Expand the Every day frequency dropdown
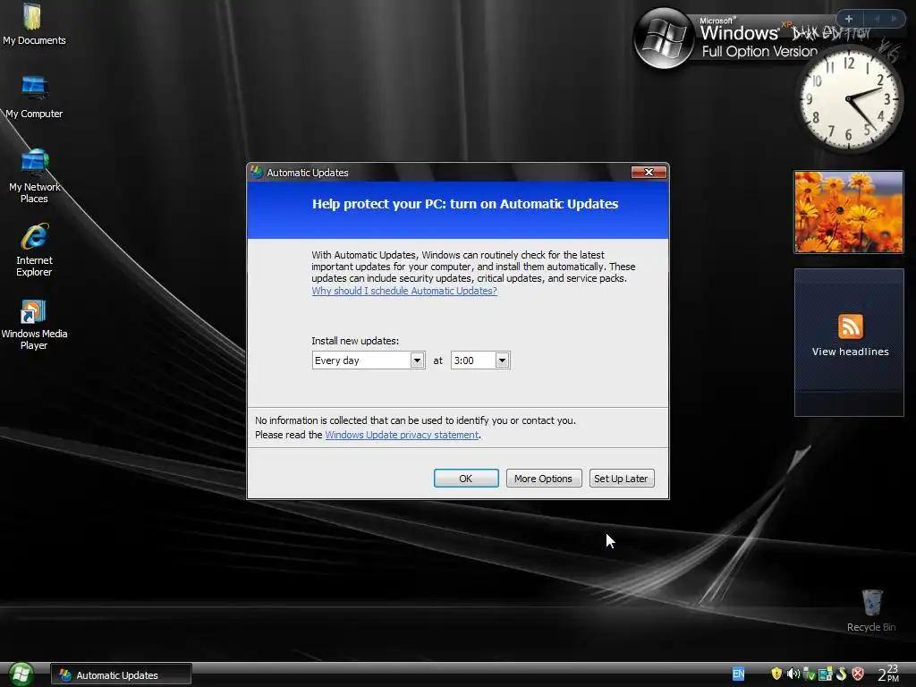 click(417, 360)
